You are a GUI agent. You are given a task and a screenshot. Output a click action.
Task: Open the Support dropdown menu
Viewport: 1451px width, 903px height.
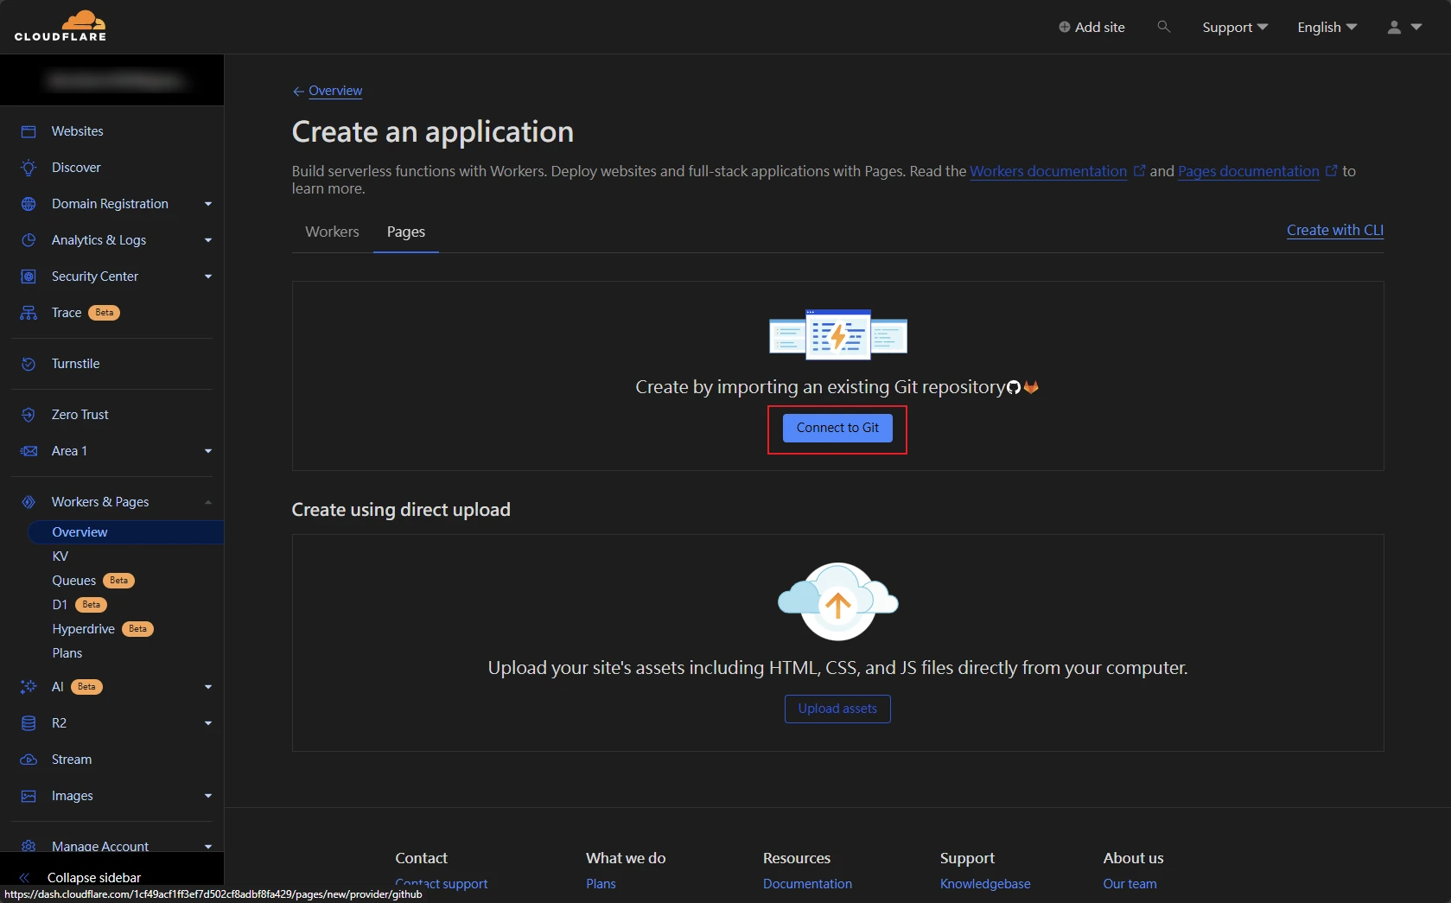click(x=1234, y=27)
